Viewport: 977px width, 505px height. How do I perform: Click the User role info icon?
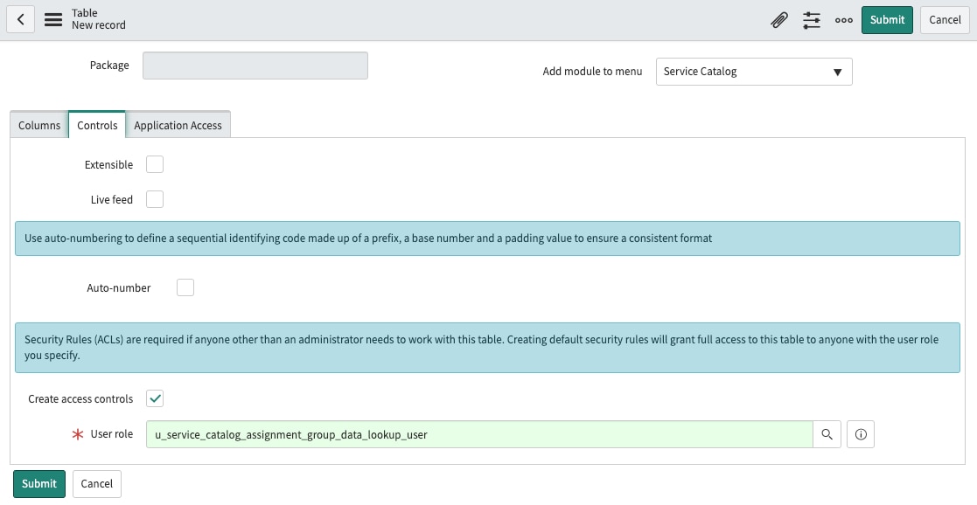[860, 434]
